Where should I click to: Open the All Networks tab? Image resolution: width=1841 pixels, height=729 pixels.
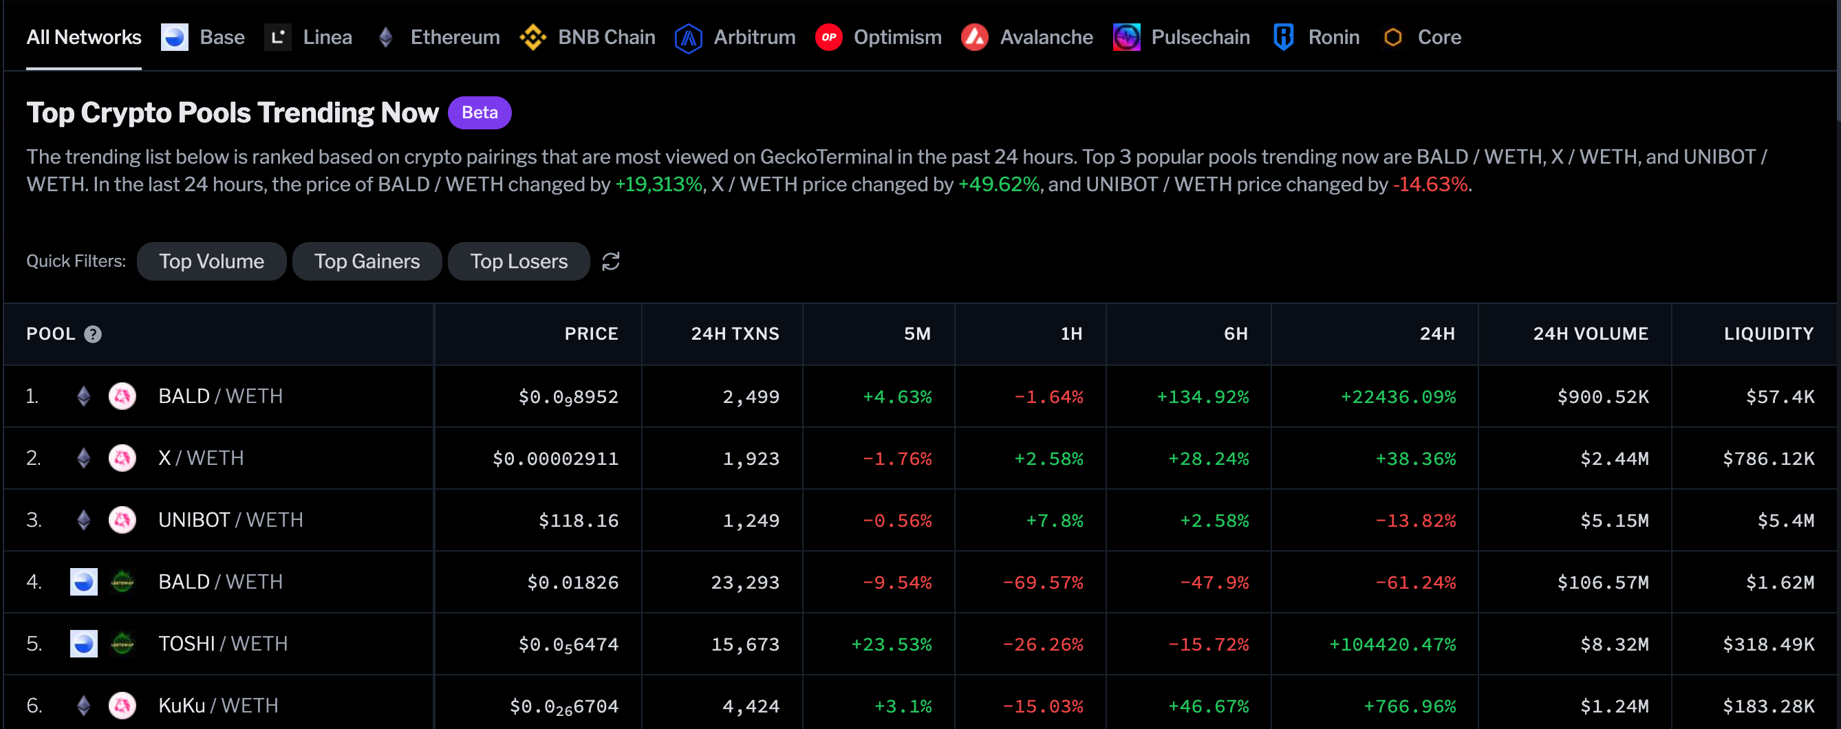pos(84,37)
